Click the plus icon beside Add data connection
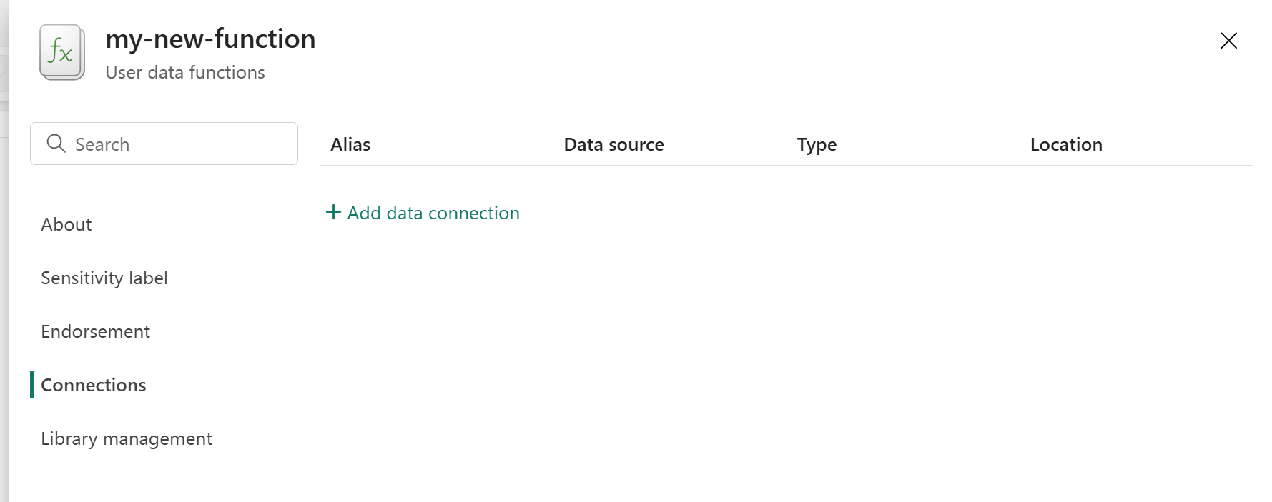Viewport: 1272px width, 502px height. click(333, 212)
